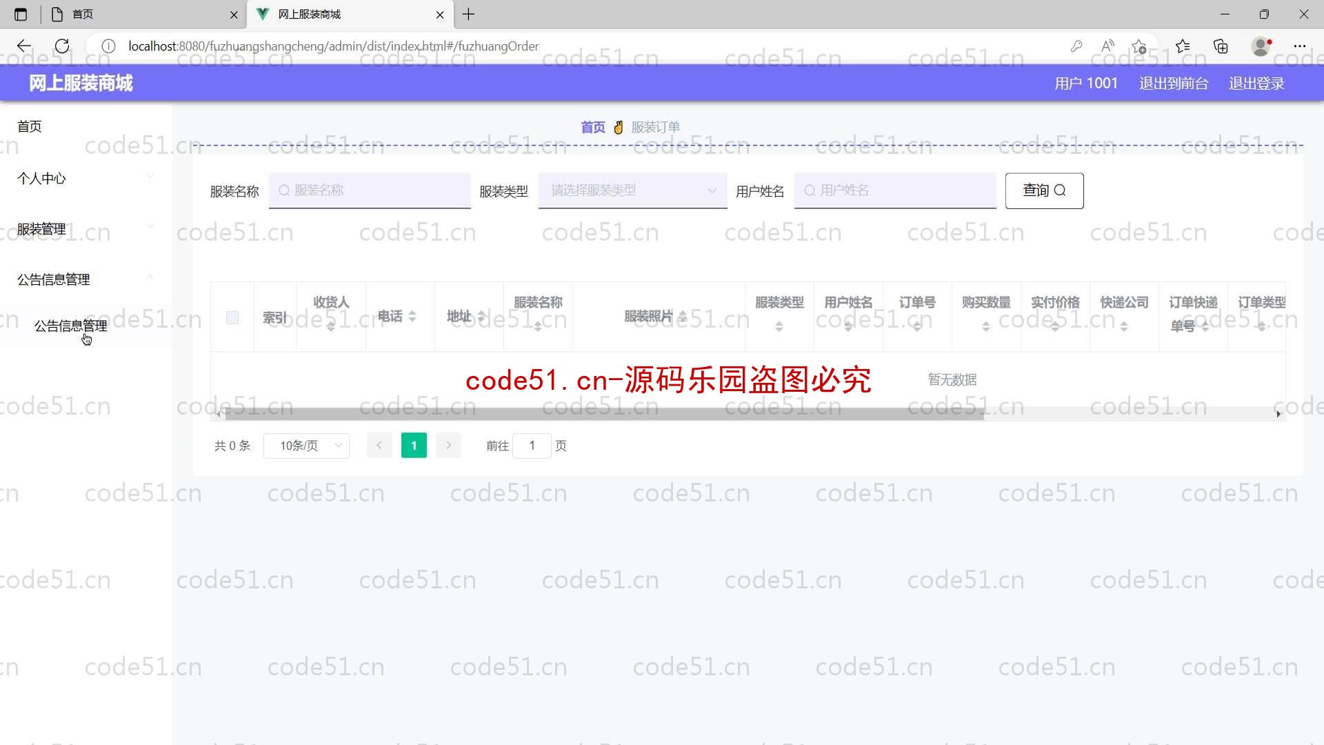This screenshot has width=1324, height=745.
Task: Open the 10条/页 page size dropdown
Action: coord(306,446)
